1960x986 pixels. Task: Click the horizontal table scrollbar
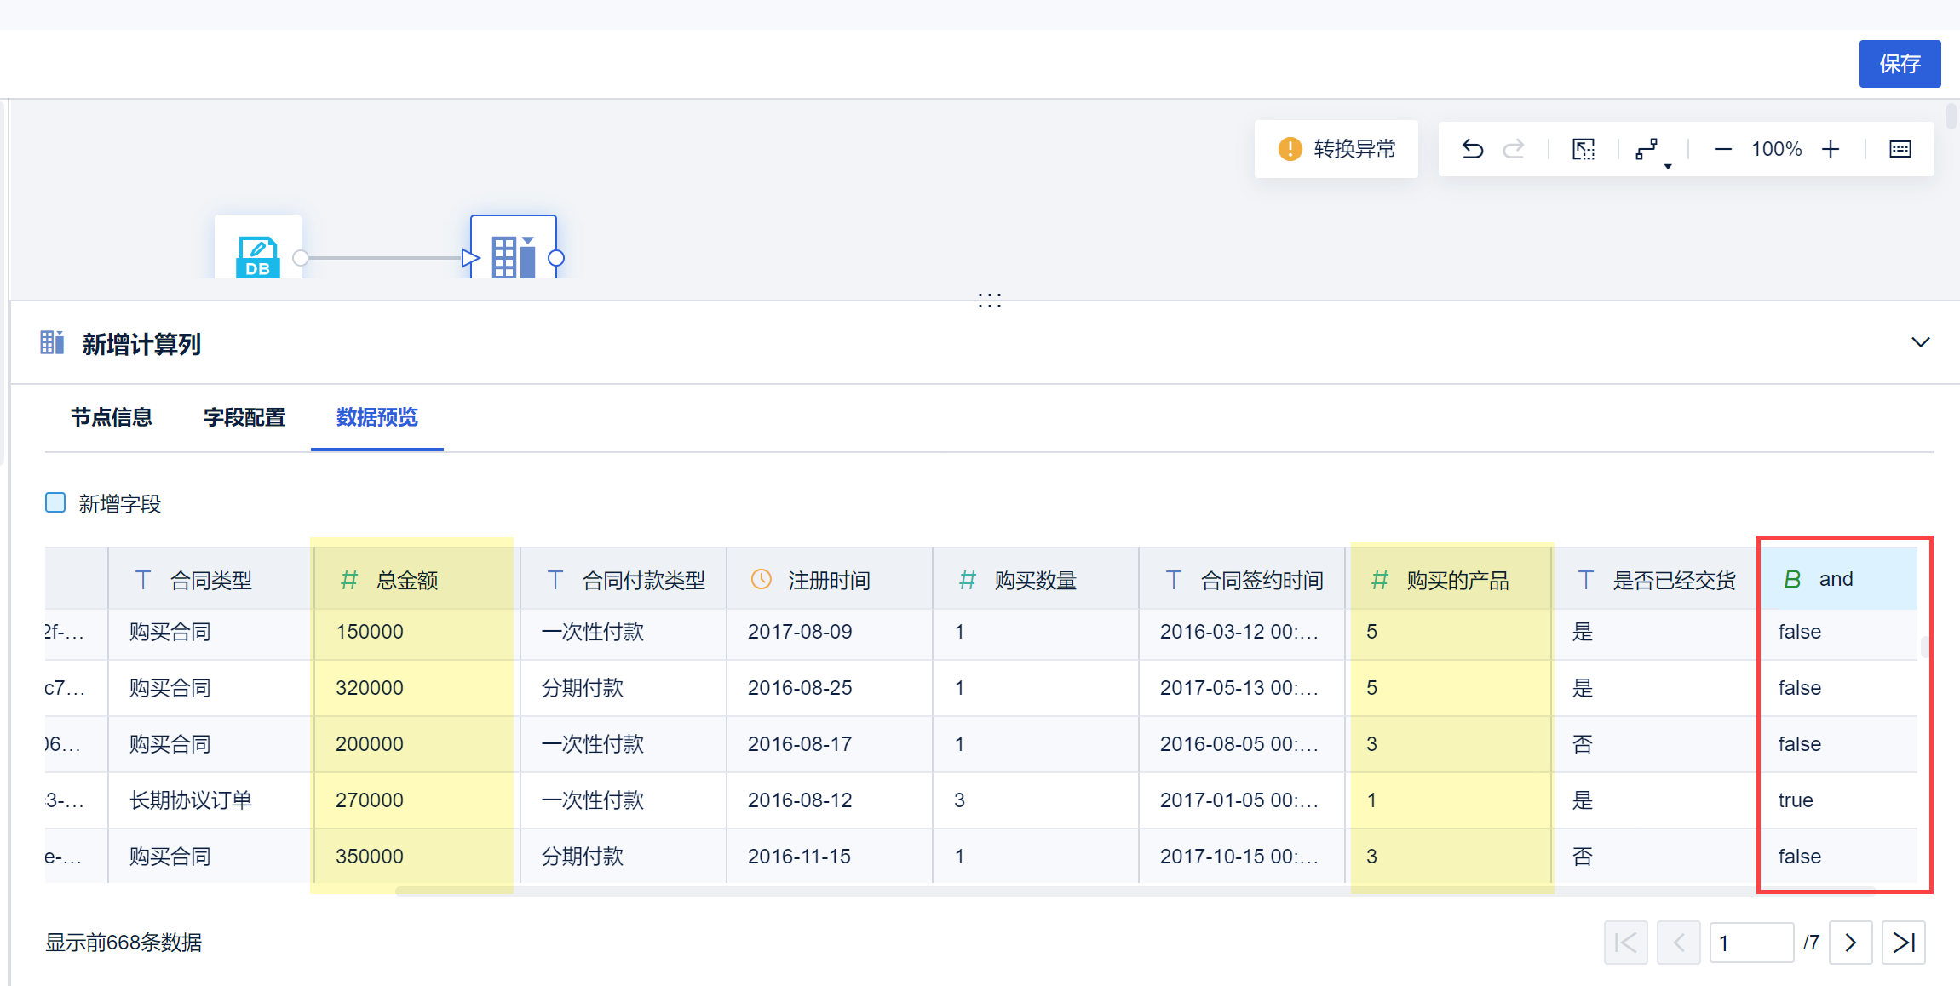point(1022,891)
